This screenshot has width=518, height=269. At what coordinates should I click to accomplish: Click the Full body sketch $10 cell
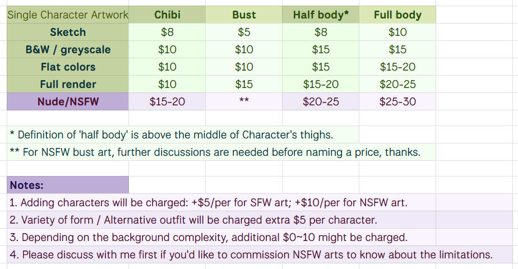(397, 32)
